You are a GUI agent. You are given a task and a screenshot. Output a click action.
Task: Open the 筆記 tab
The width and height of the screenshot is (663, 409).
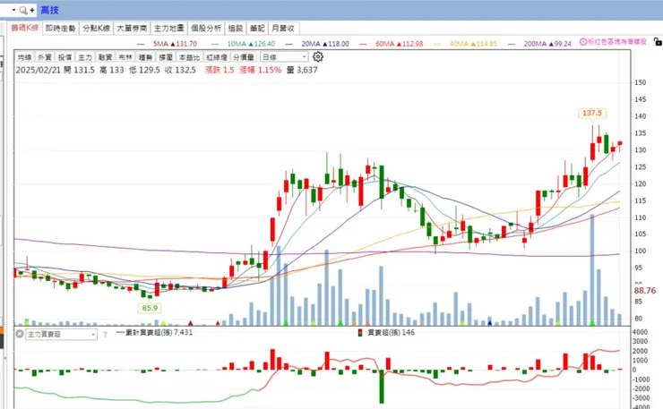tap(257, 29)
